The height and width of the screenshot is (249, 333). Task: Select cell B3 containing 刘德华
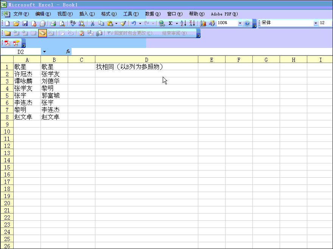[54, 81]
